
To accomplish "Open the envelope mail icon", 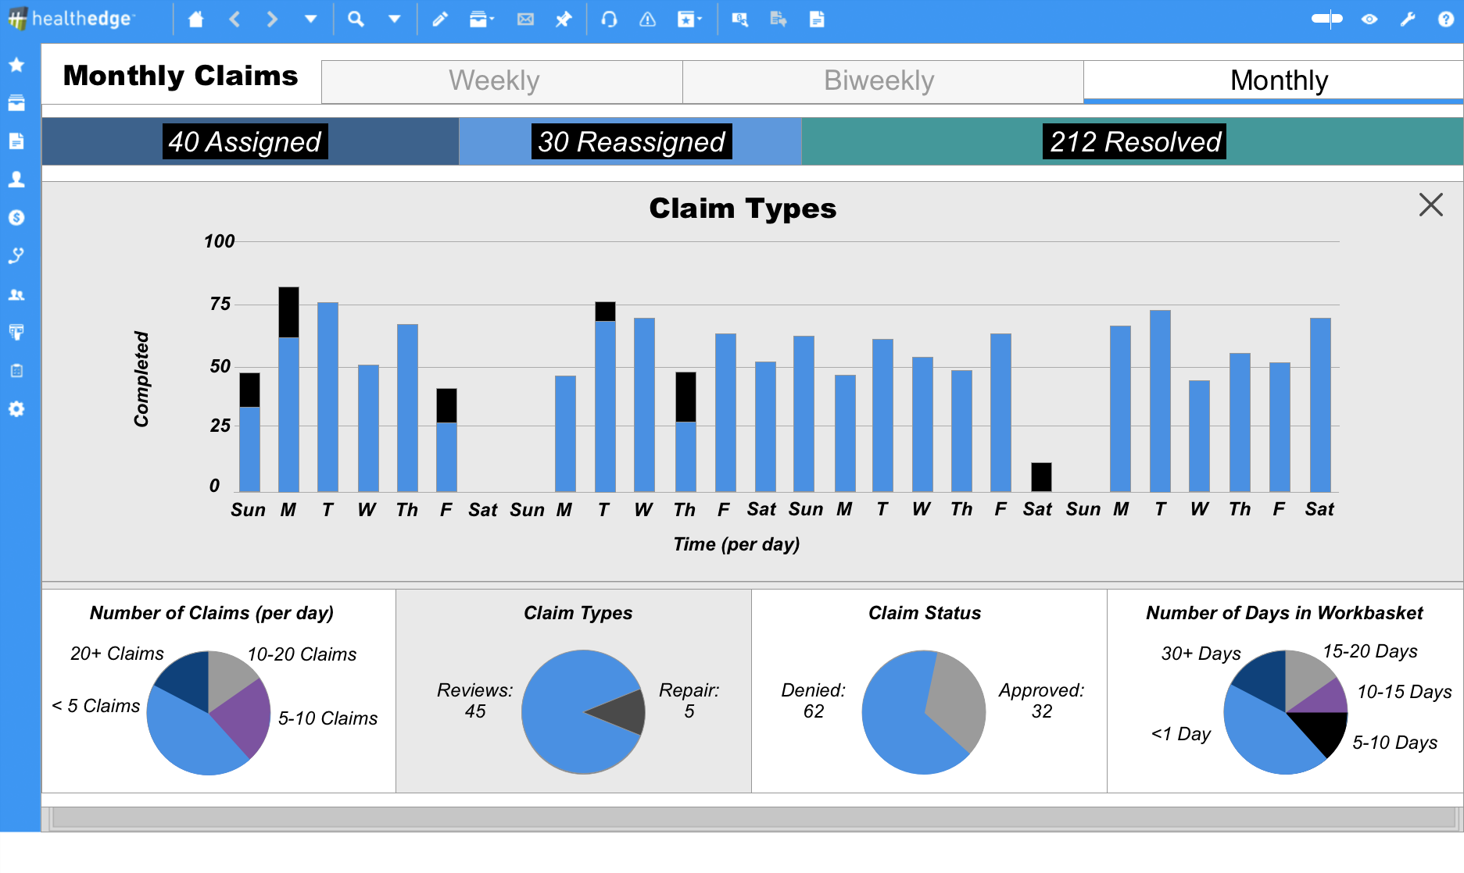I will click(525, 20).
